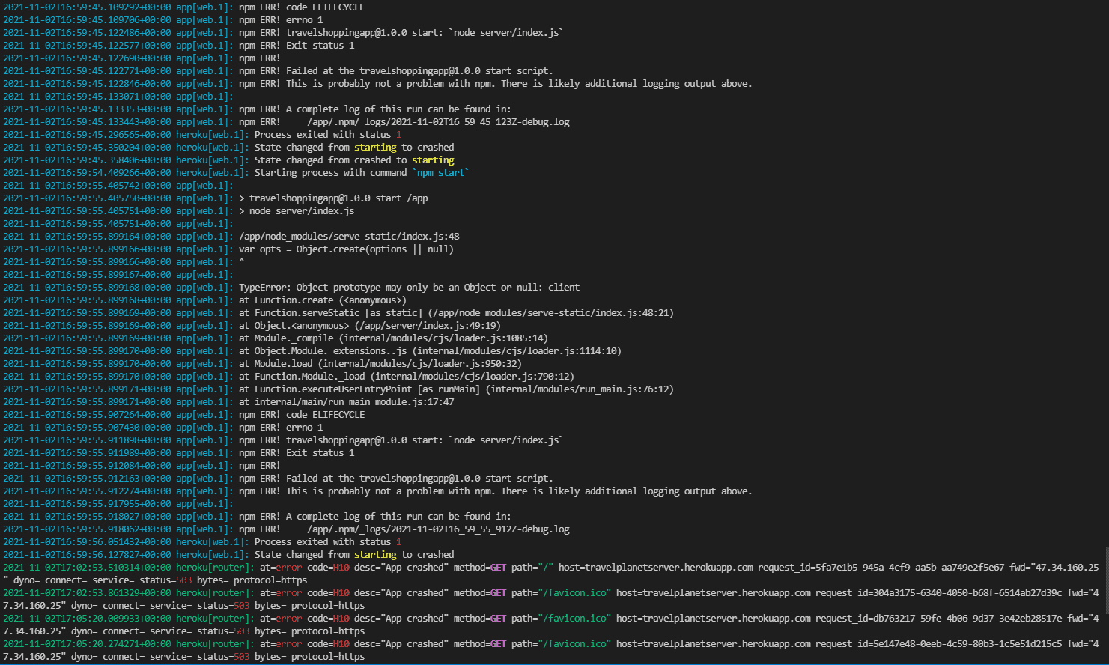This screenshot has width=1109, height=665.
Task: Click the 'at Function.Module._load' stack frame
Action: (x=289, y=377)
